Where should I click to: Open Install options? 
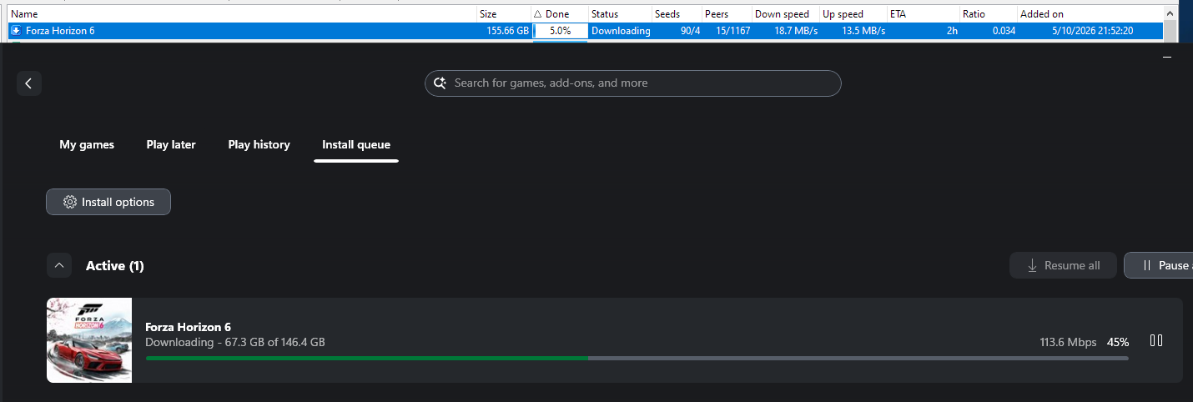(108, 202)
